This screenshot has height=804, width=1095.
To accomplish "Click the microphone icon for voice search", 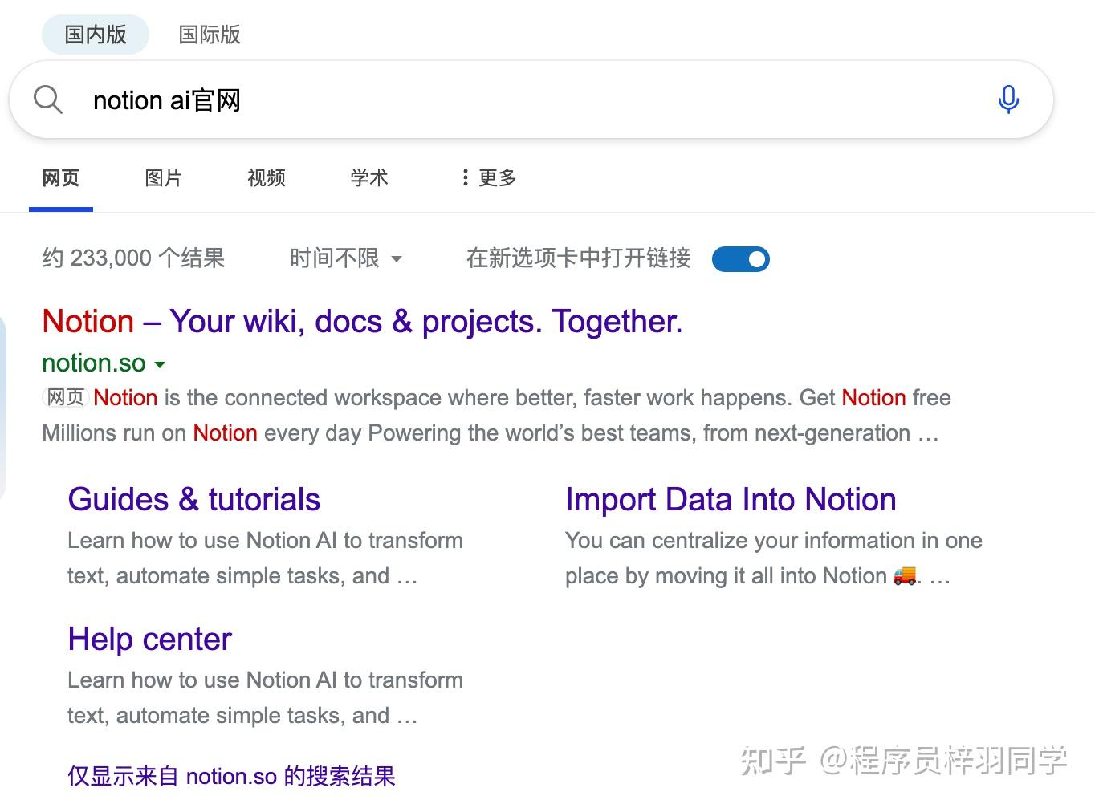I will (x=1008, y=99).
